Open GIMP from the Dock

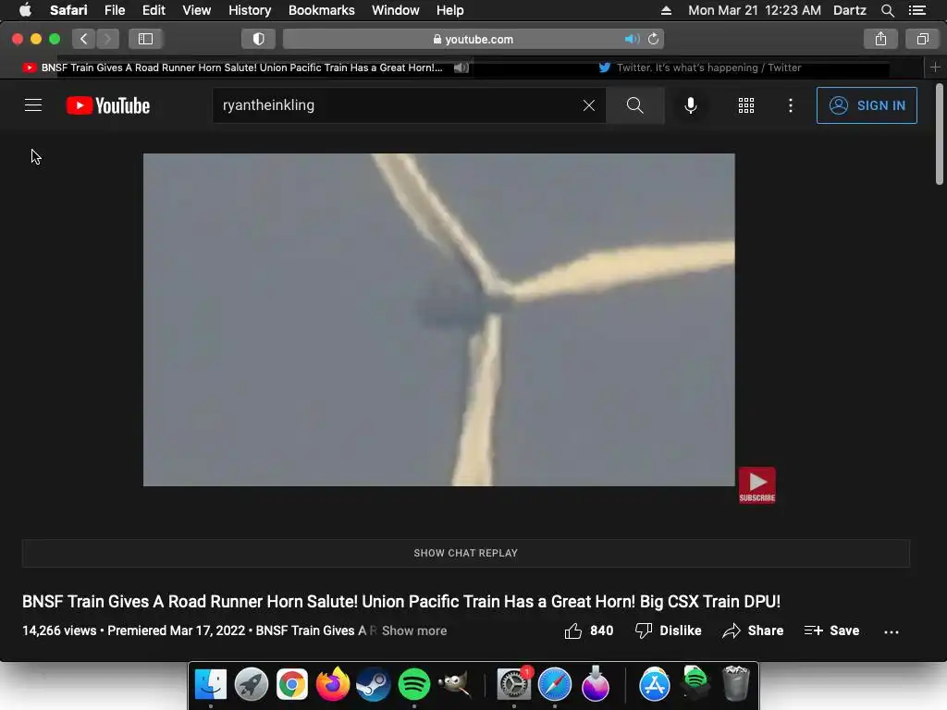[454, 684]
